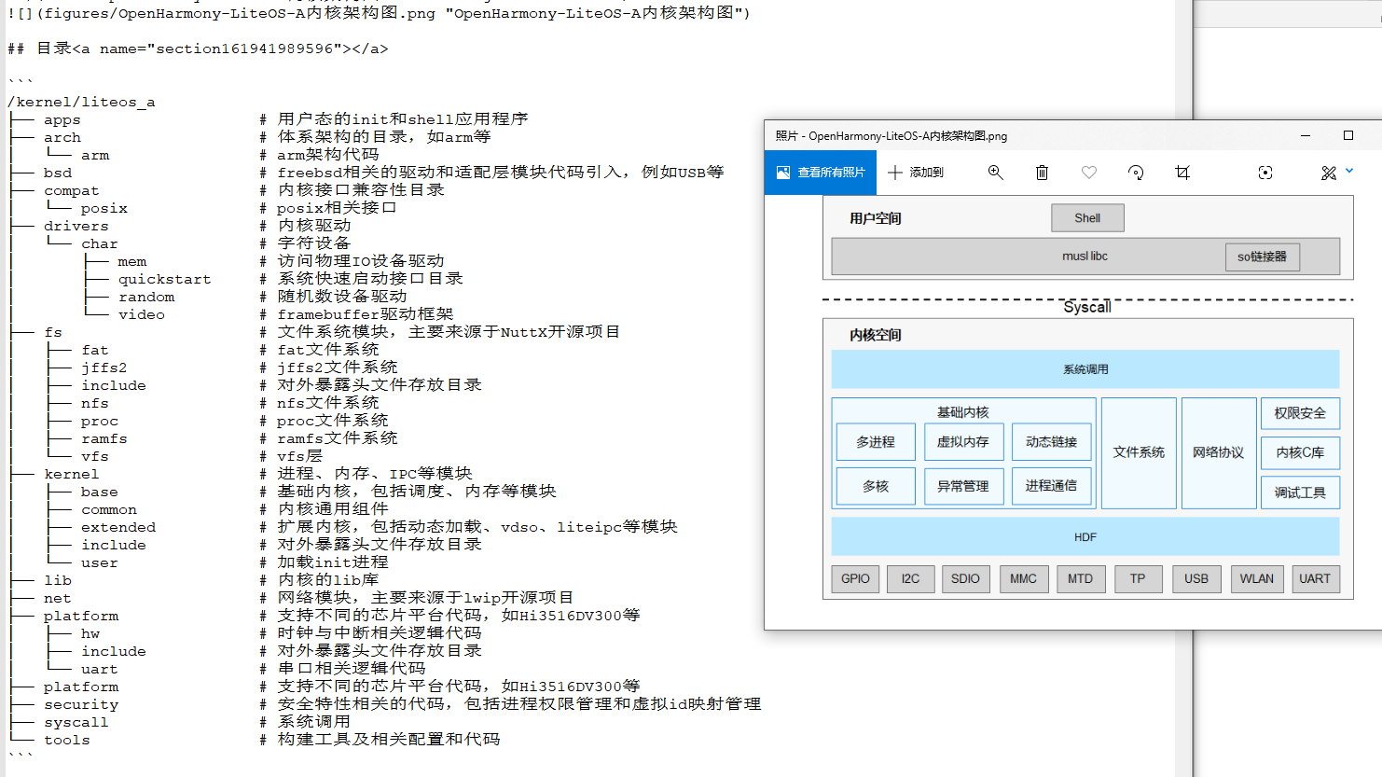The image size is (1382, 777).
Task: Click the syscall tree entry
Action: tap(76, 723)
